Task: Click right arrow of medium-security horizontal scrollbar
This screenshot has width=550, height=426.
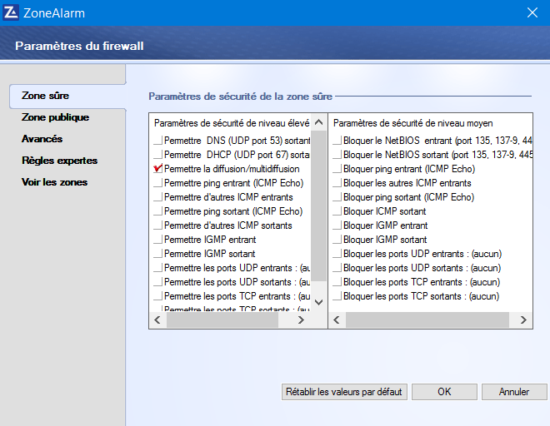Action: point(523,319)
